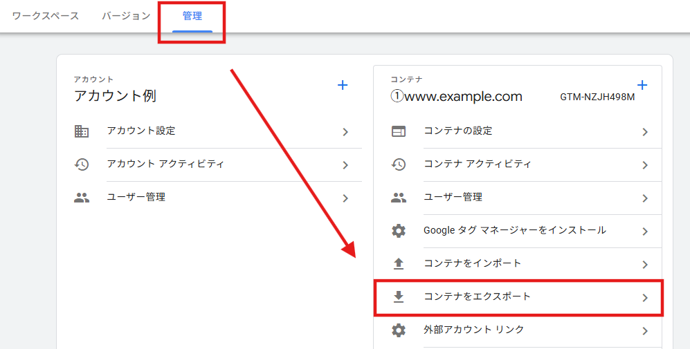Screen dimensions: 690x349
Task: Click the plus icon to create container
Action: click(x=642, y=85)
